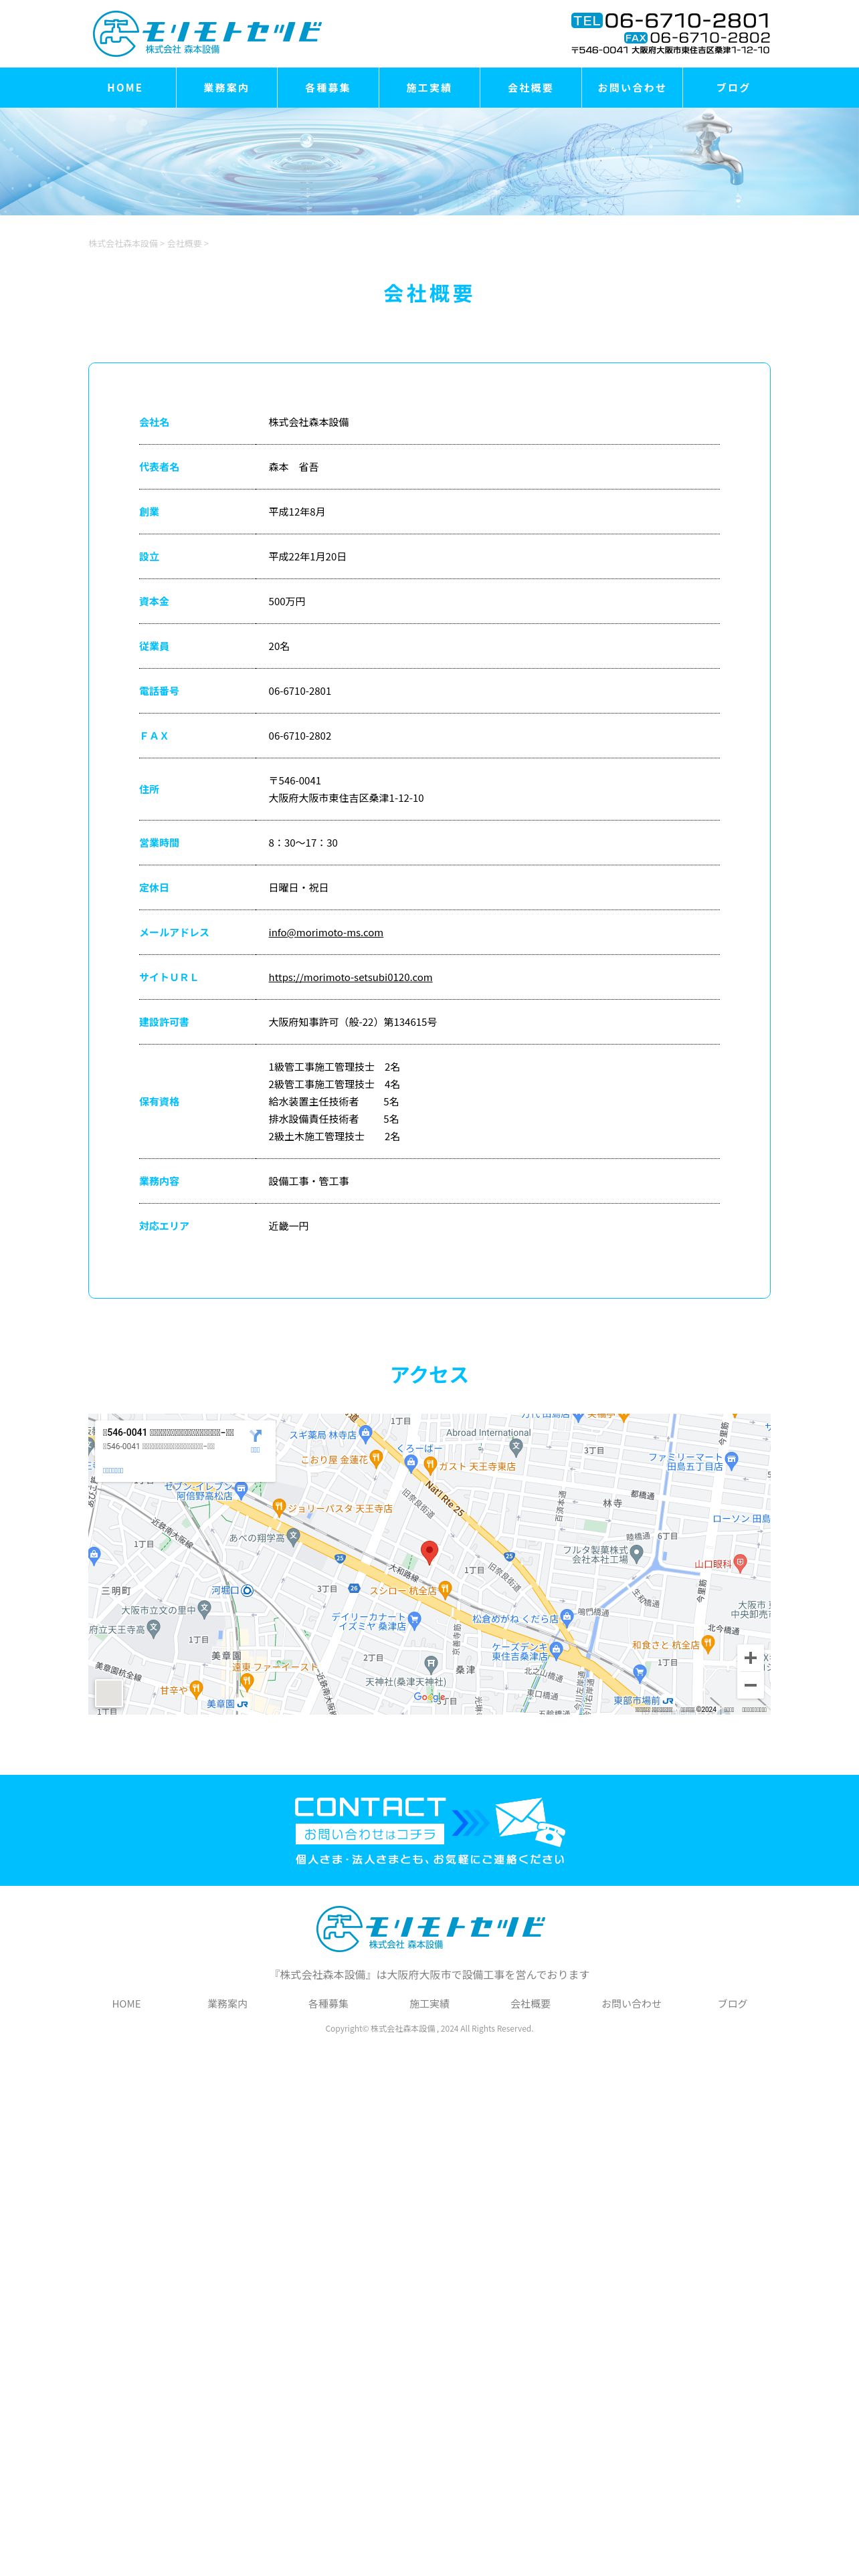Click the 甘辛や restaurant marker
This screenshot has width=859, height=2576.
(x=196, y=1690)
